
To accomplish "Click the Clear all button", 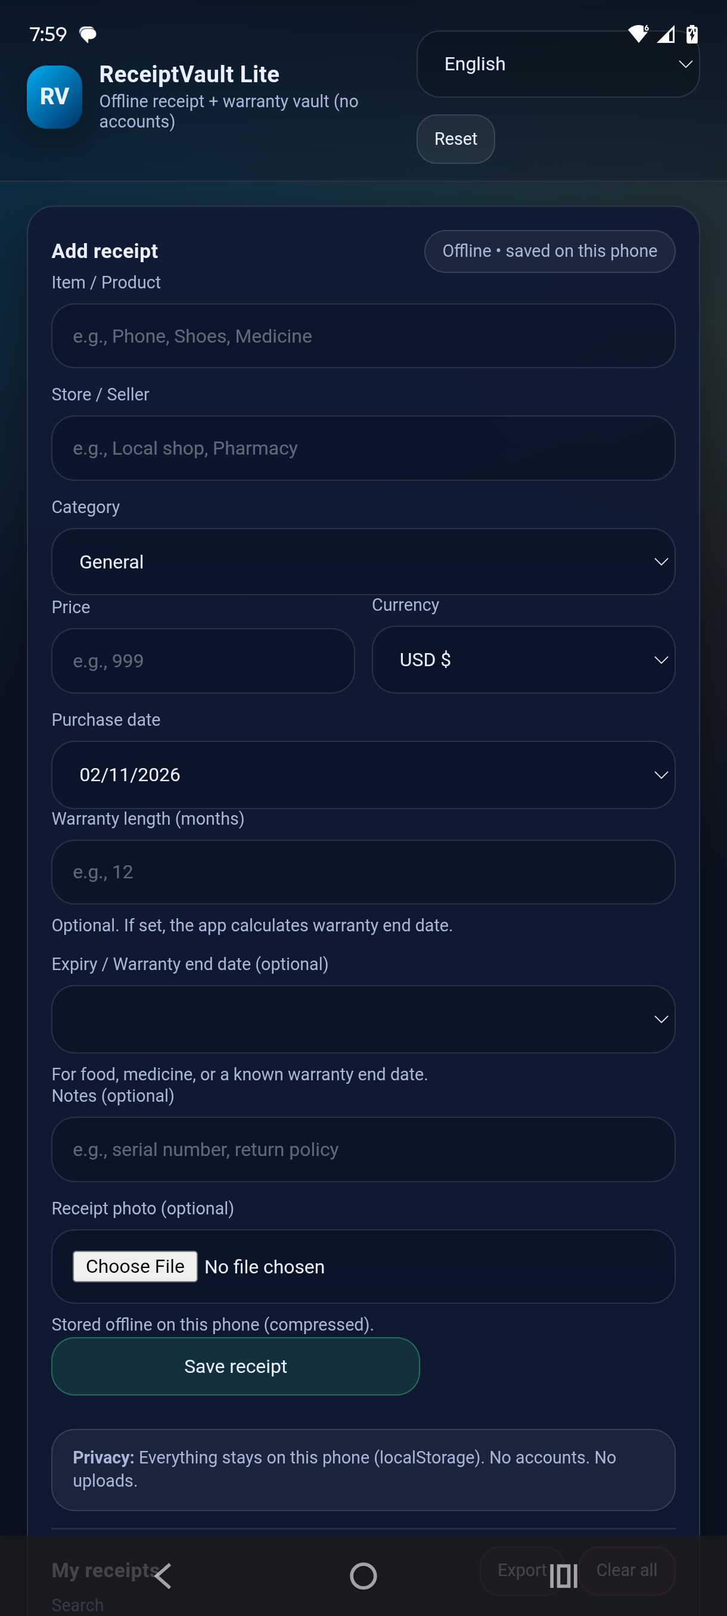I will 626,1570.
